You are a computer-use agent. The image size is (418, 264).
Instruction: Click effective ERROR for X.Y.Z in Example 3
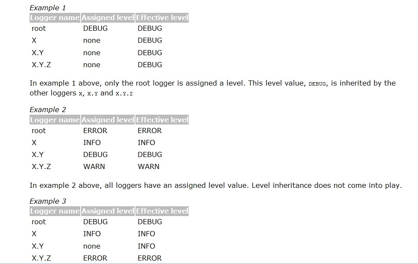pos(150,258)
